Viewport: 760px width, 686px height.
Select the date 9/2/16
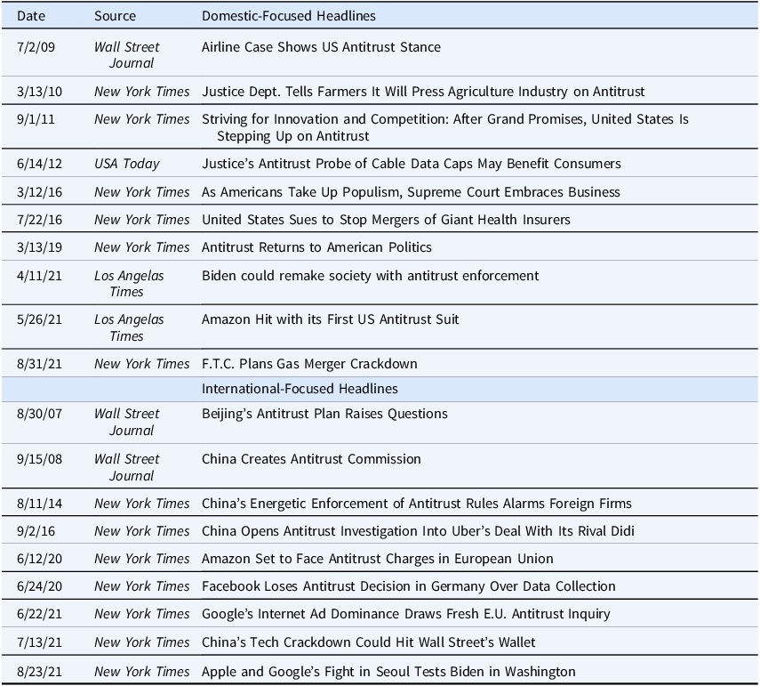36,531
